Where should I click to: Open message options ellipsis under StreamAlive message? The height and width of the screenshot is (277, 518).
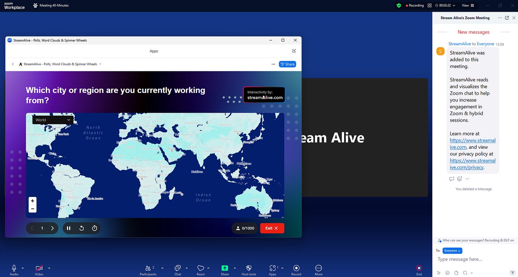coord(467,179)
